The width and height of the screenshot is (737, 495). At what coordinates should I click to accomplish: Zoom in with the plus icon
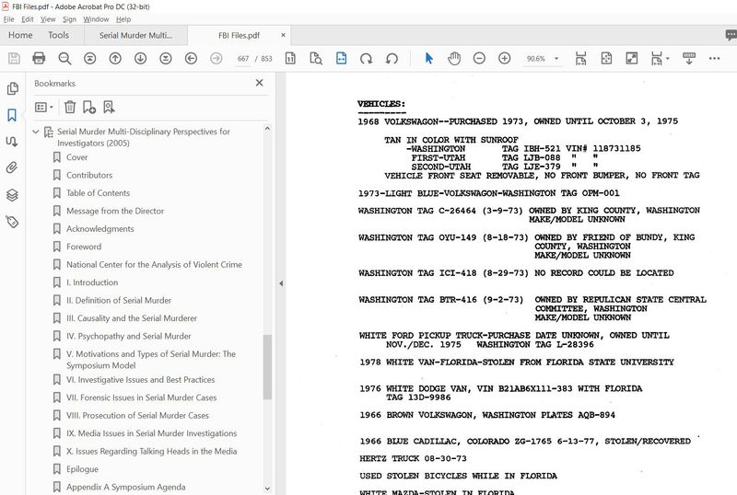[505, 58]
